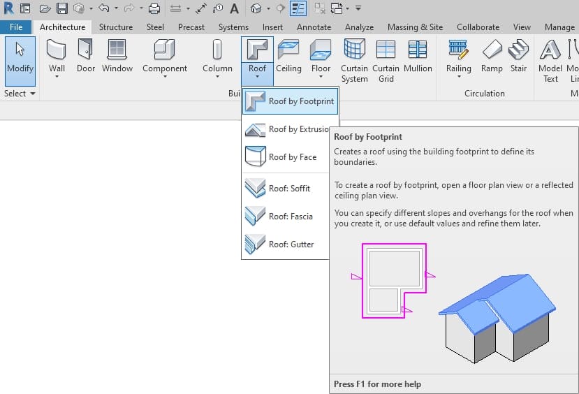Toggle the Thin Lines button

[298, 8]
